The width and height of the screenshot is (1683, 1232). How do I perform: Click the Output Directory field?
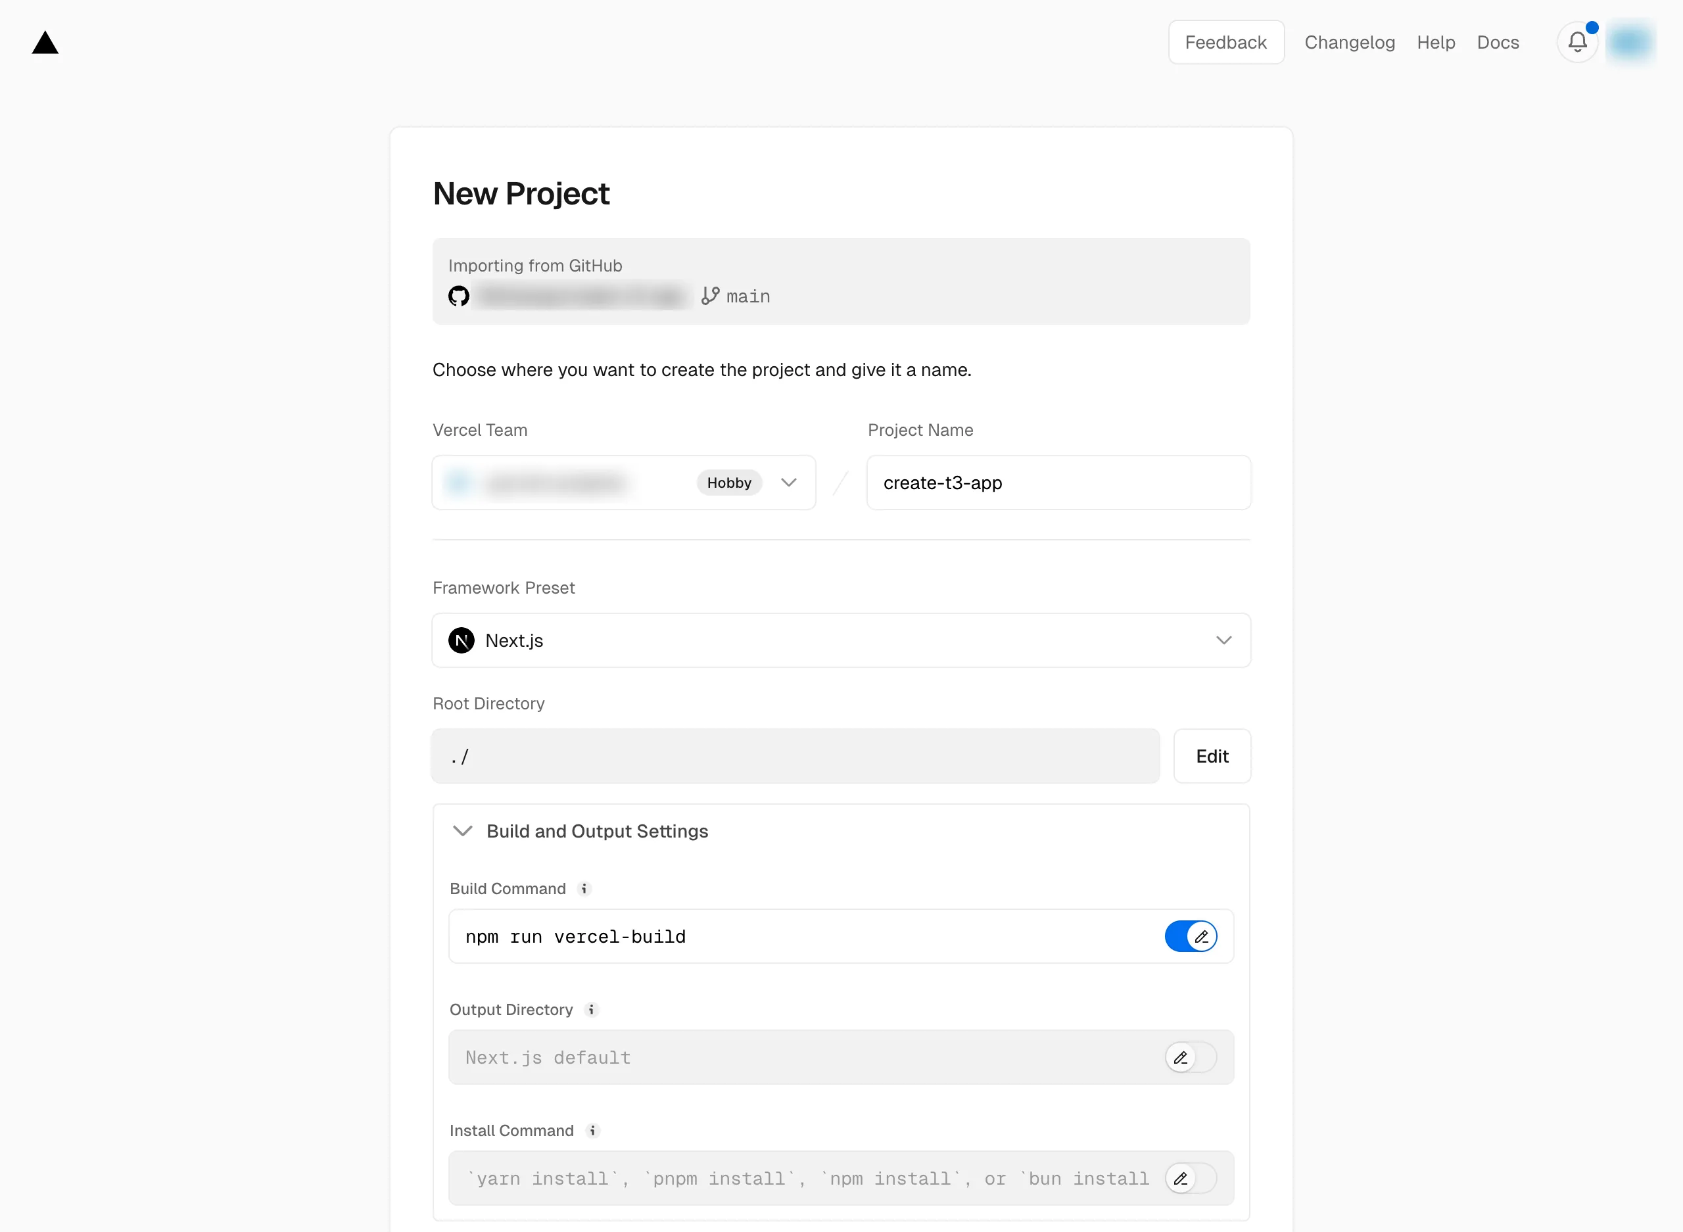click(x=841, y=1058)
